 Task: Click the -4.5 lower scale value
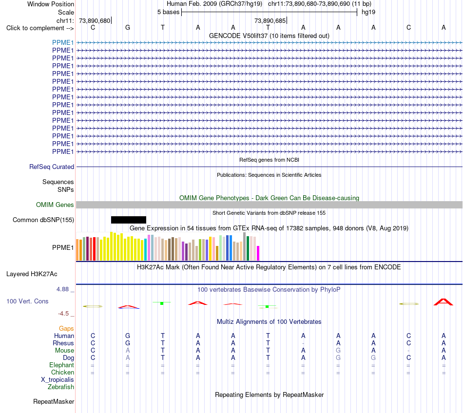[63, 314]
